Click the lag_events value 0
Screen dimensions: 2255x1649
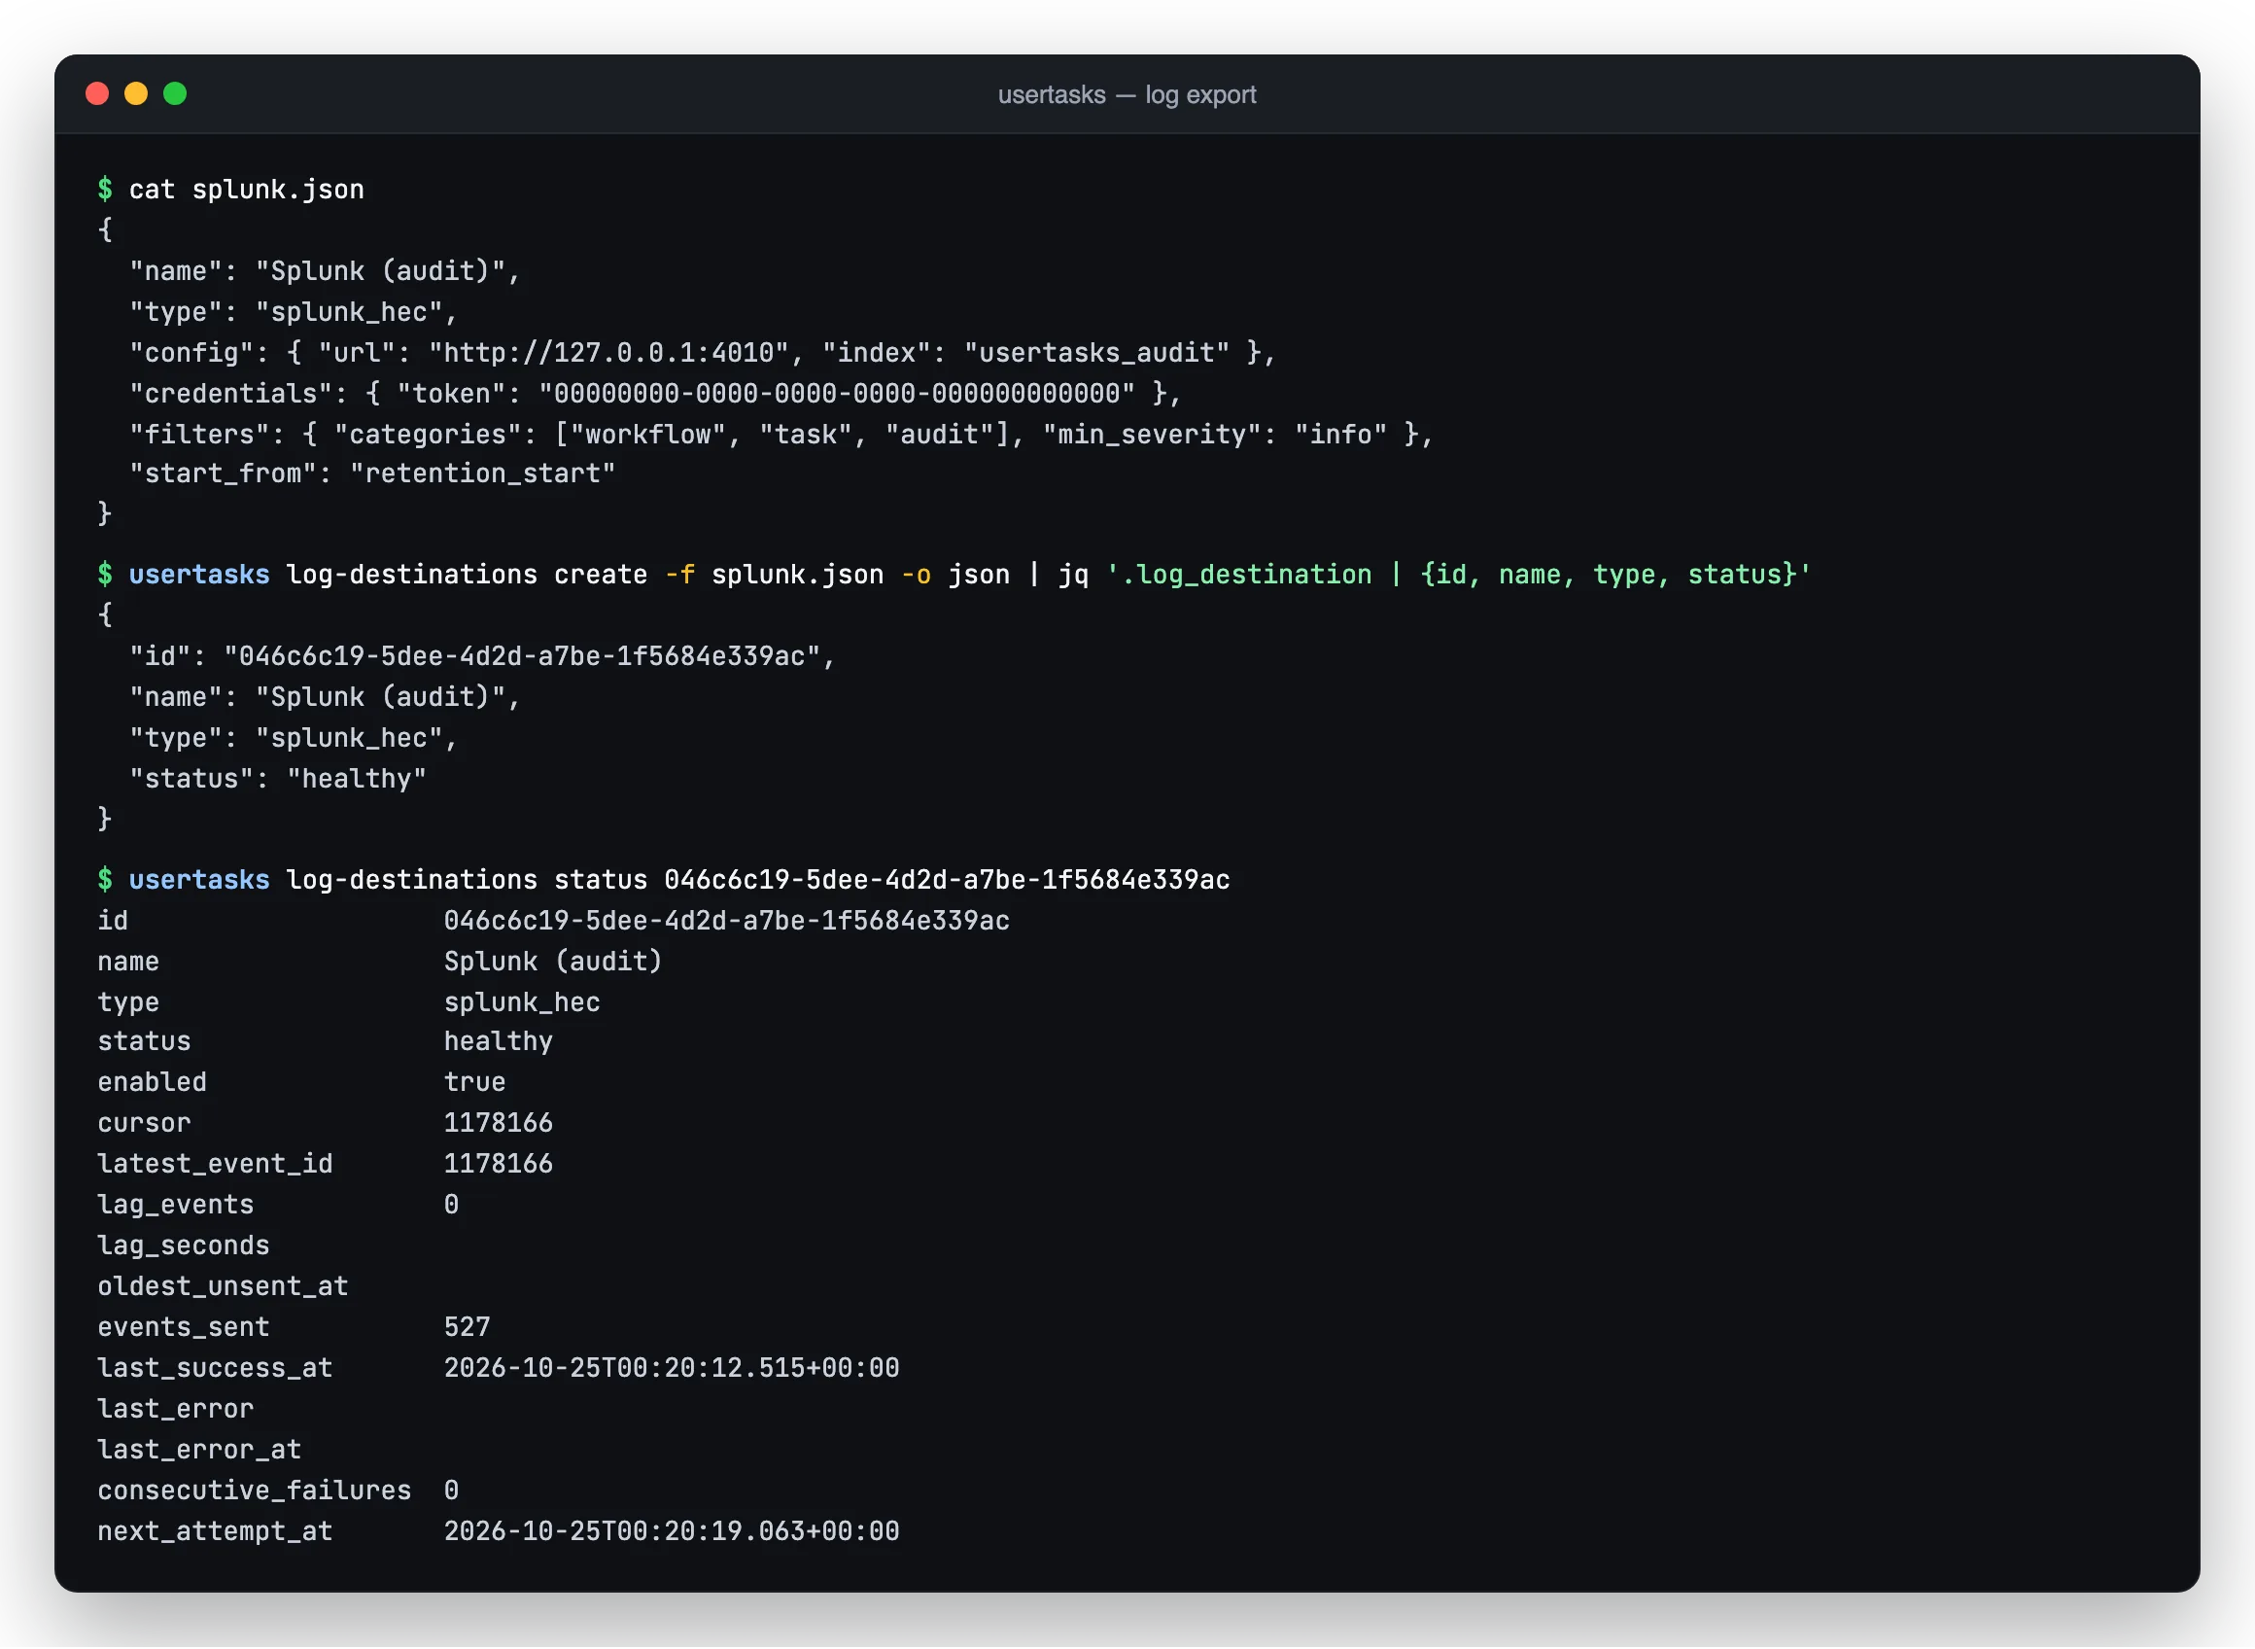[451, 1206]
